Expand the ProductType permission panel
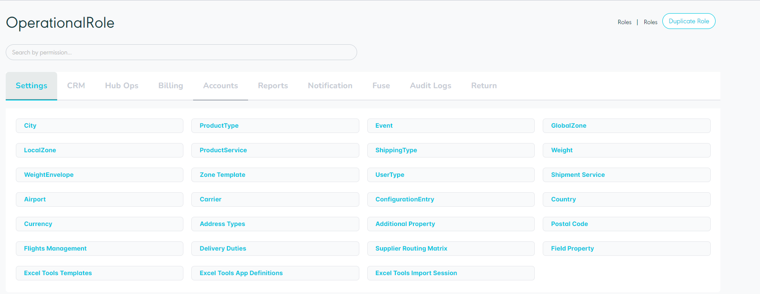The image size is (760, 294). 275,125
